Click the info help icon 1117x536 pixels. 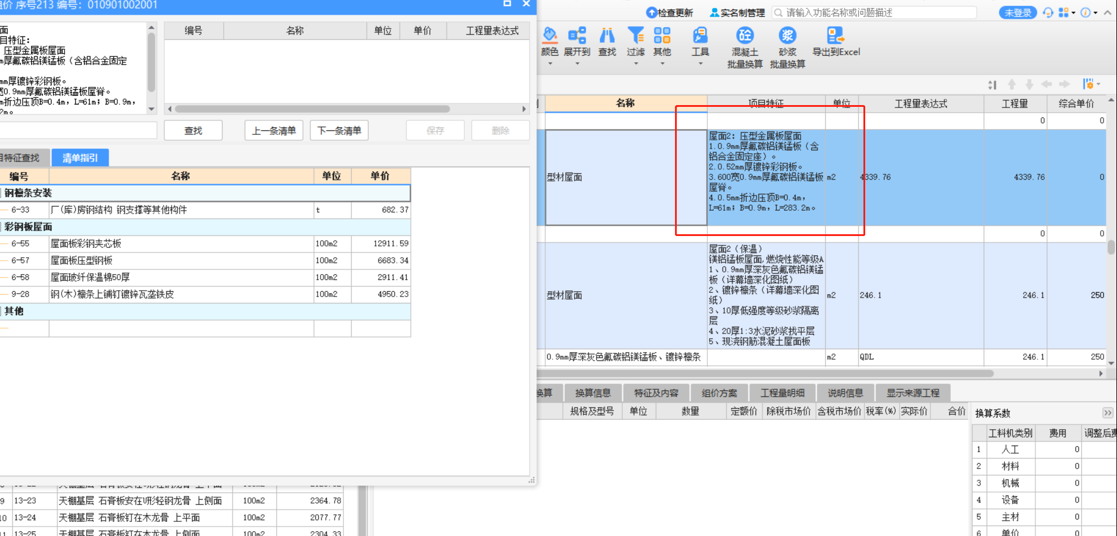tap(1085, 12)
